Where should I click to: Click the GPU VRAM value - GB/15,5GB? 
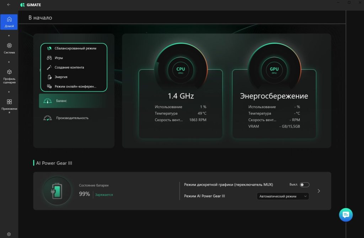click(x=289, y=126)
